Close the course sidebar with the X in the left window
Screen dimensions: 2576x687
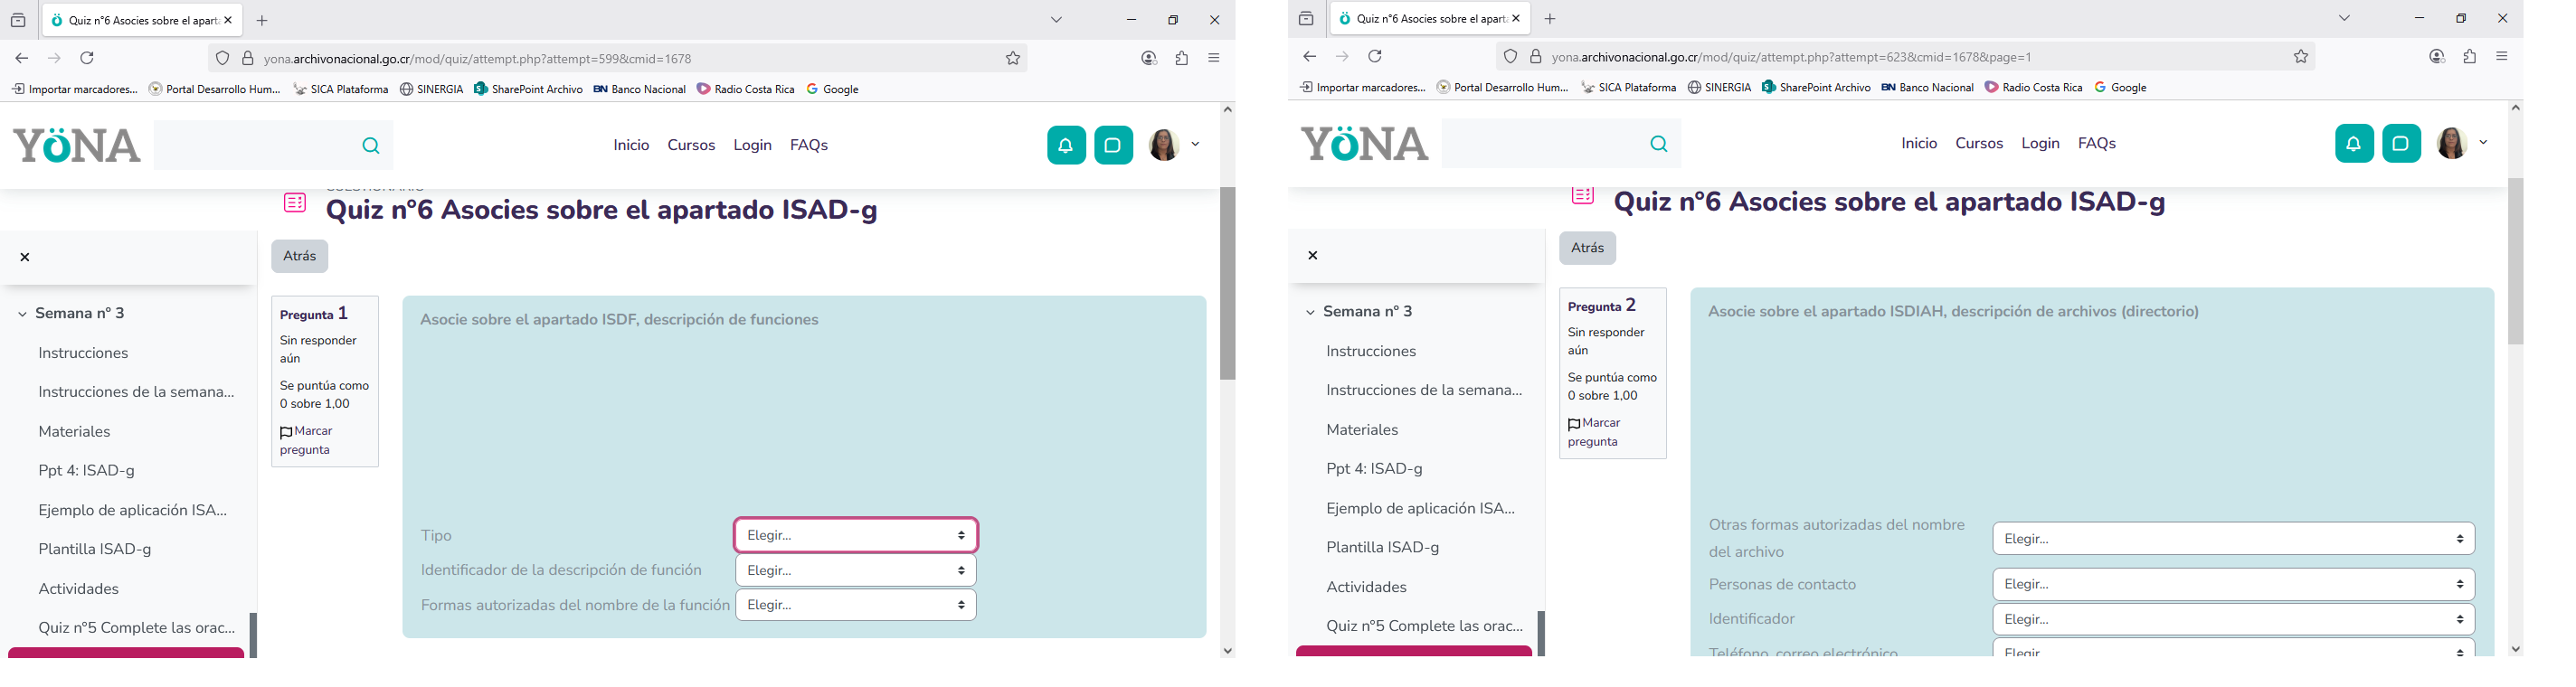pos(25,258)
